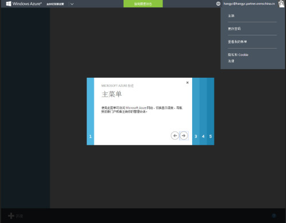Click the Windows Azure logo
This screenshot has height=223, width=286.
coord(24,3)
